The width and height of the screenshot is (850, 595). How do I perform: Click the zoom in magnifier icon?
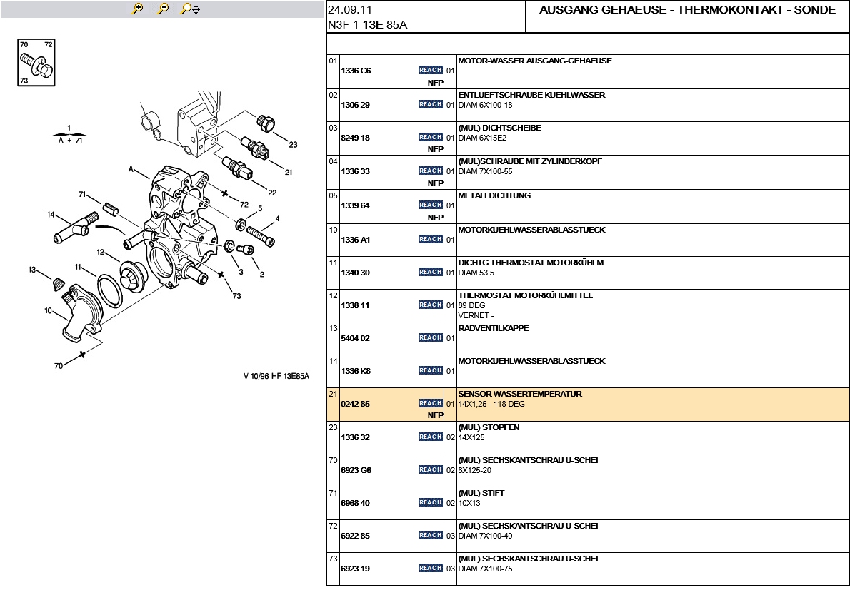pos(138,9)
